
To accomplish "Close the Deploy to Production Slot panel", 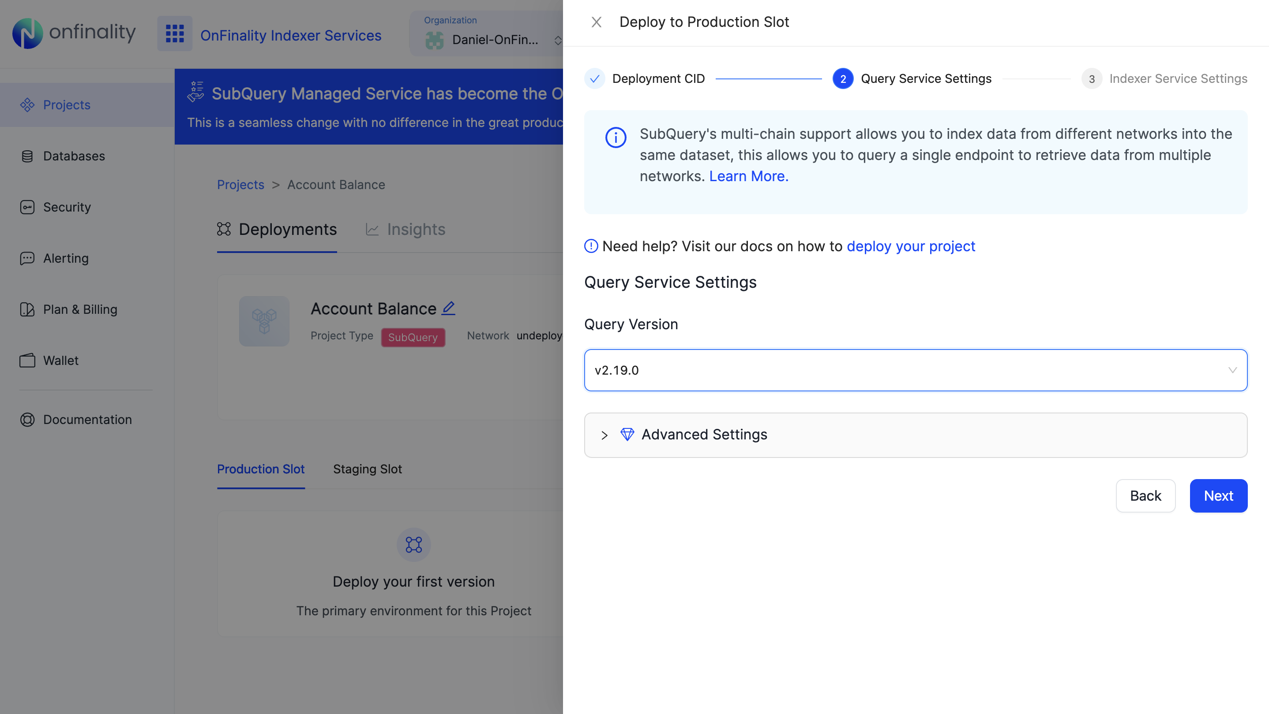I will point(596,22).
